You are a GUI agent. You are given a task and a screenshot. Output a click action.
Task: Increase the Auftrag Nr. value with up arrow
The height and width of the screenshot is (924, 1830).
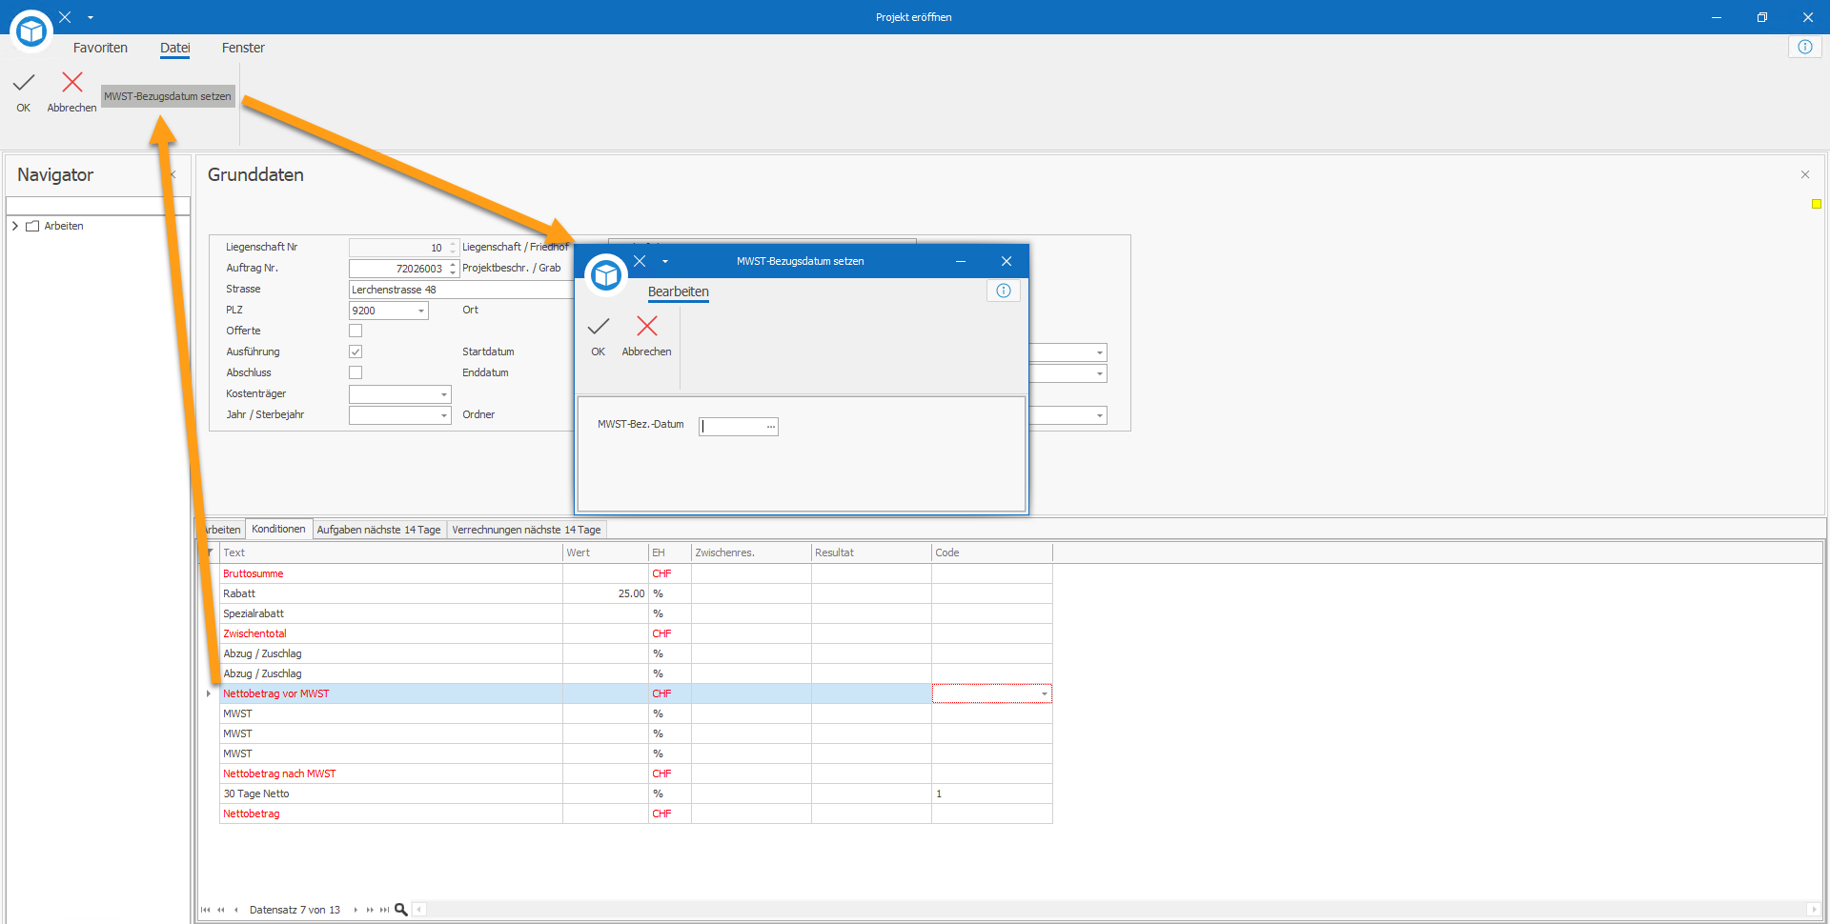454,264
